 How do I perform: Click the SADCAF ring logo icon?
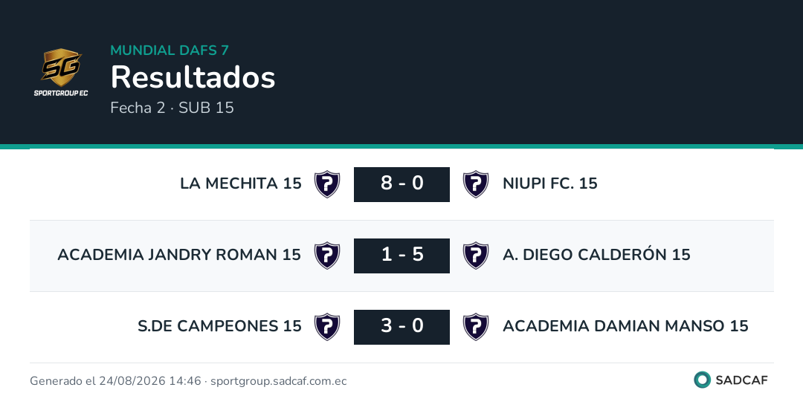702,380
